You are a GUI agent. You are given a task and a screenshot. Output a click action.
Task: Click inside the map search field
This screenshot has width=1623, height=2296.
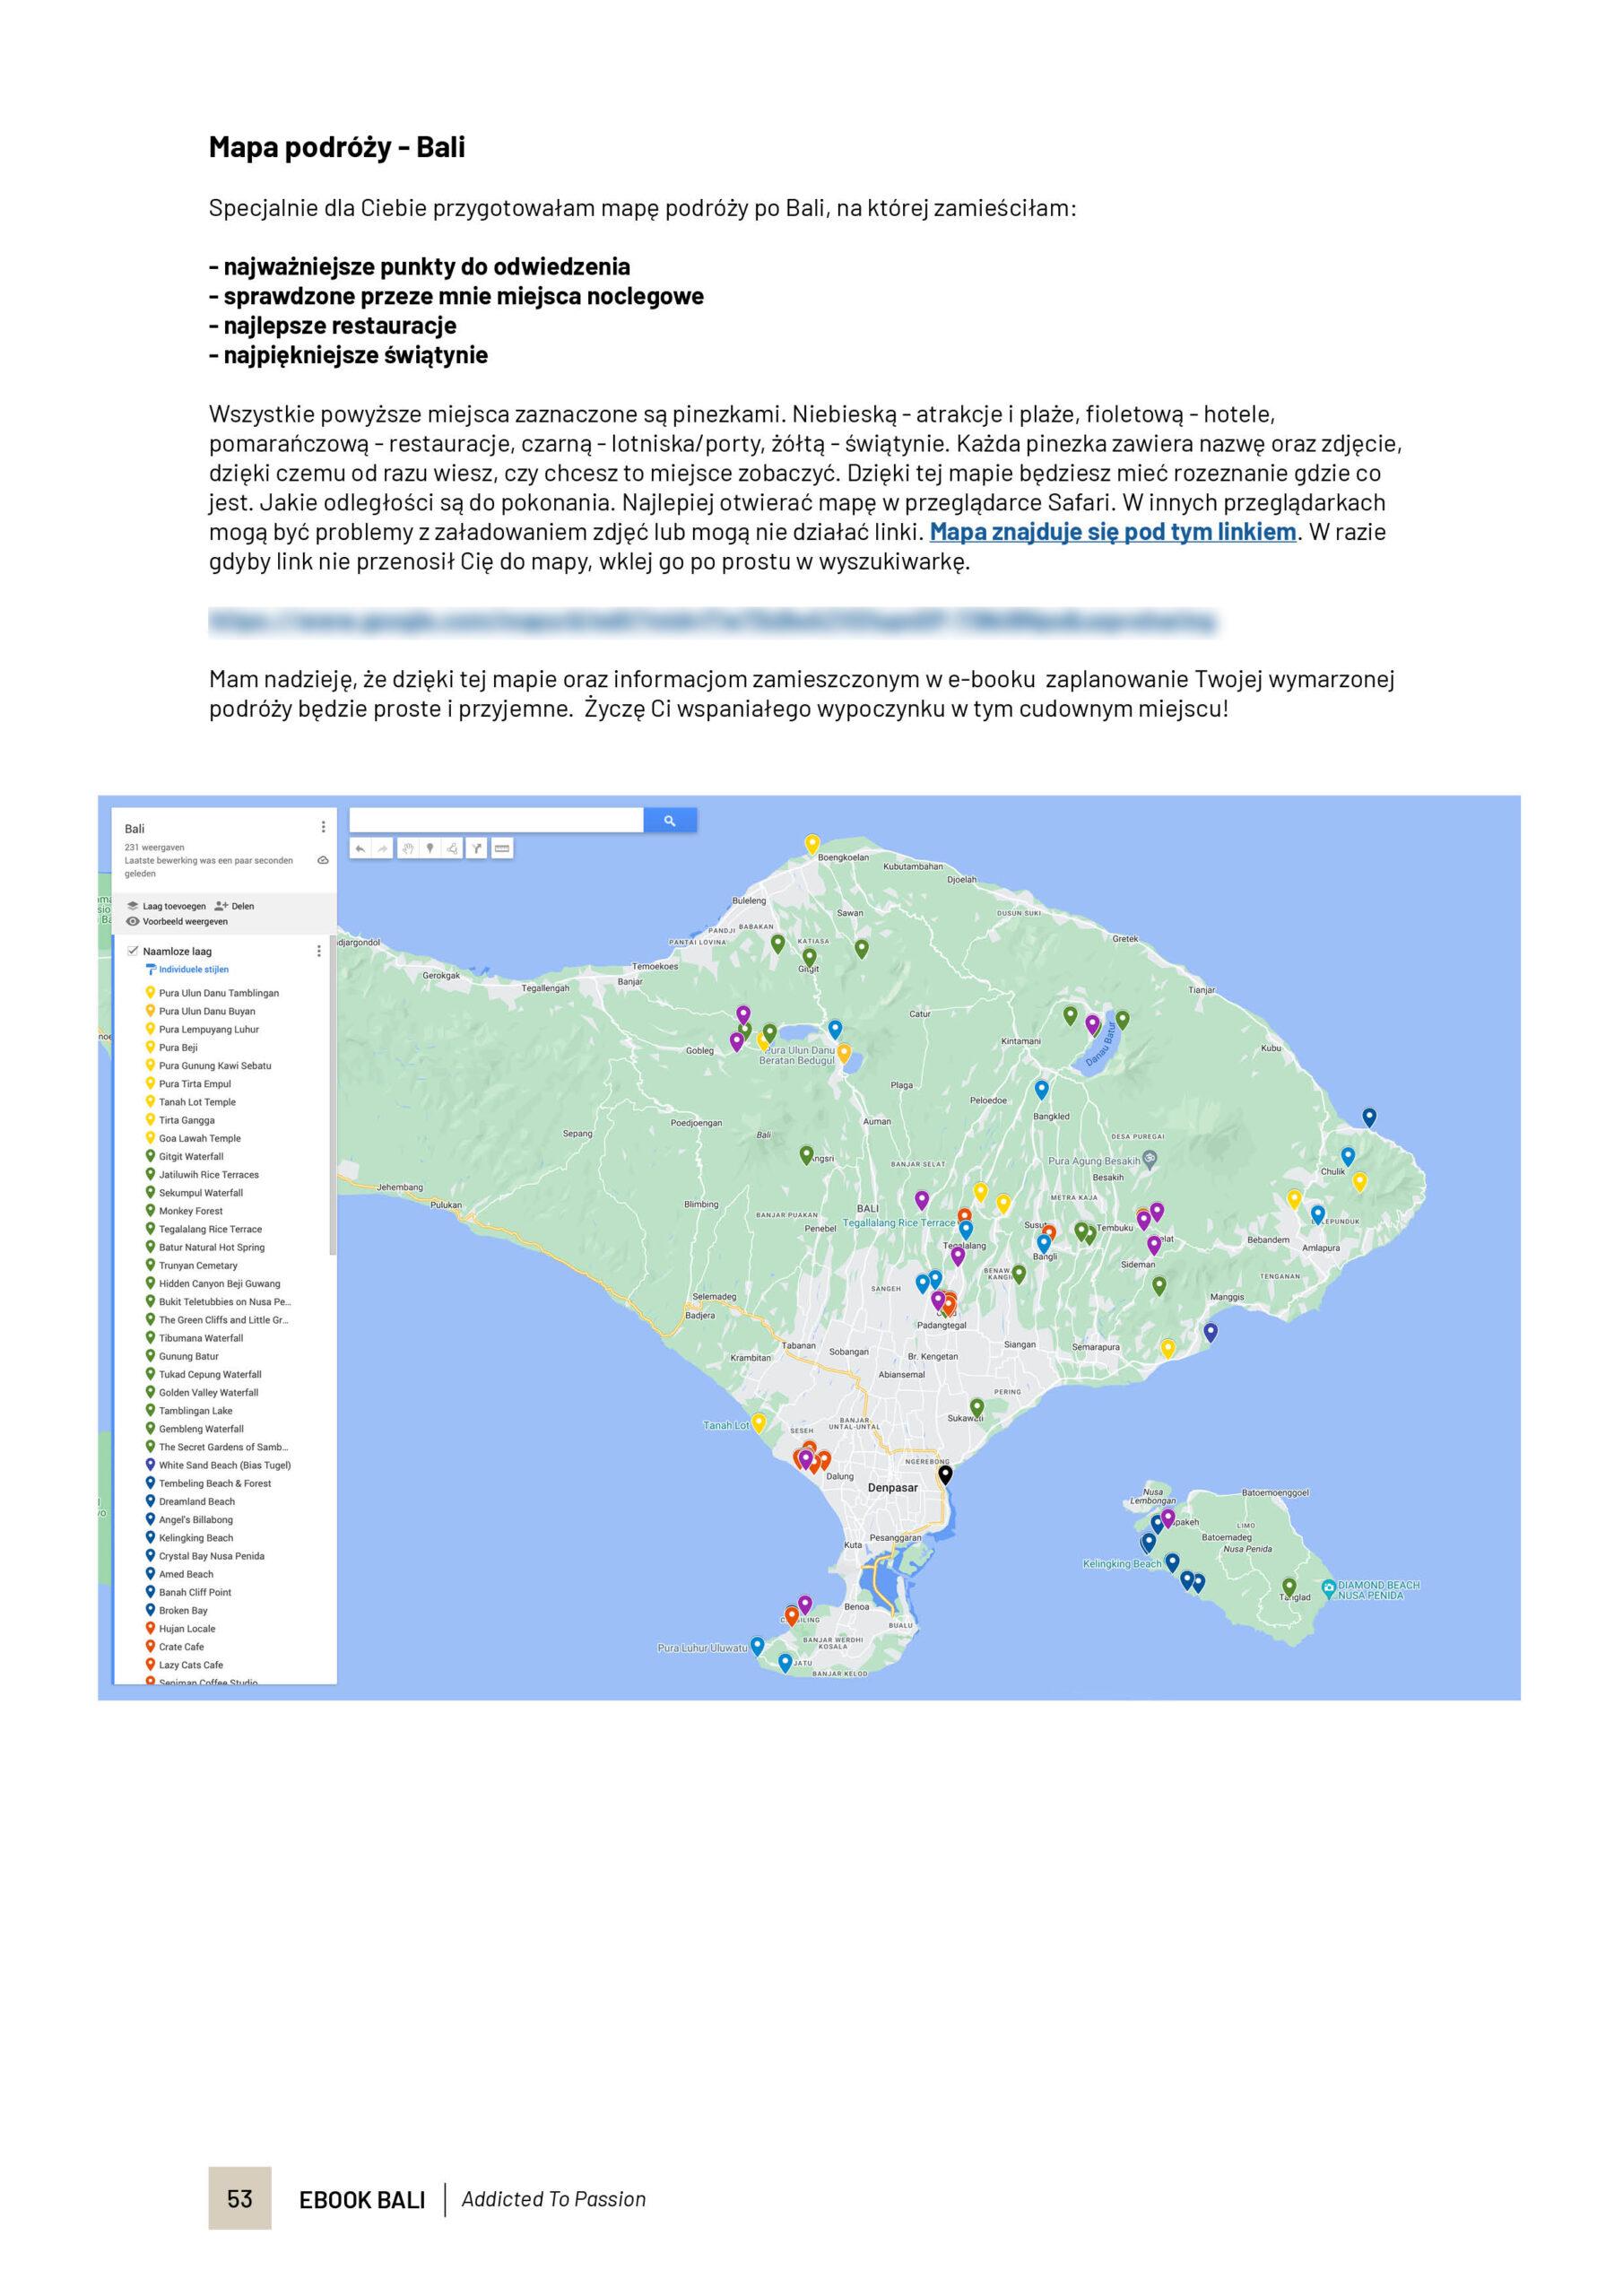click(x=495, y=821)
